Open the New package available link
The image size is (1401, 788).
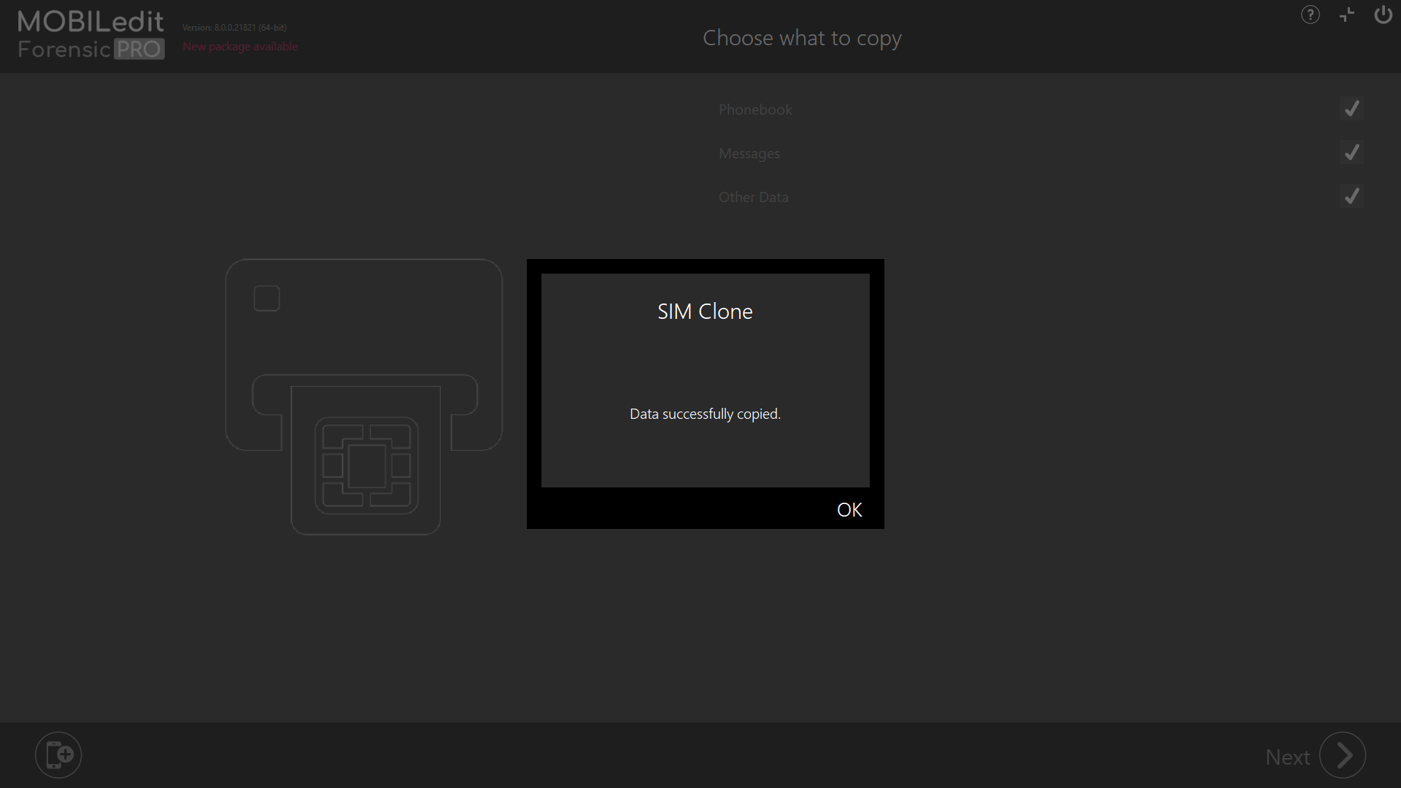[x=240, y=46]
